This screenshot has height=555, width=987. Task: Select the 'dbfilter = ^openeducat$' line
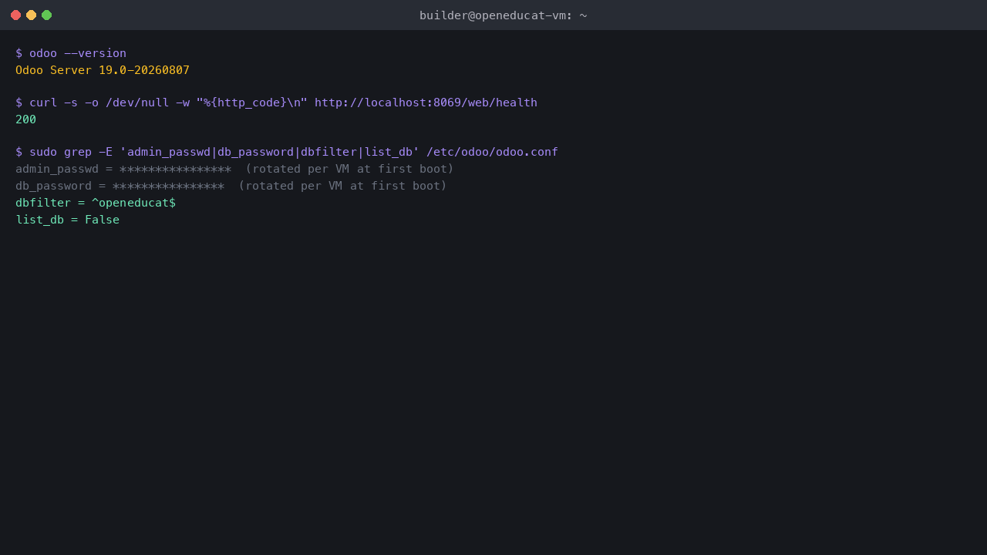click(96, 203)
